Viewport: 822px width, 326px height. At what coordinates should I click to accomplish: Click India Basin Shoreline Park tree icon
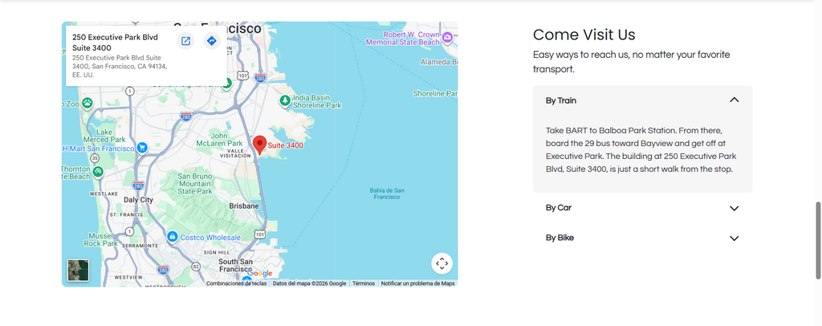(285, 100)
